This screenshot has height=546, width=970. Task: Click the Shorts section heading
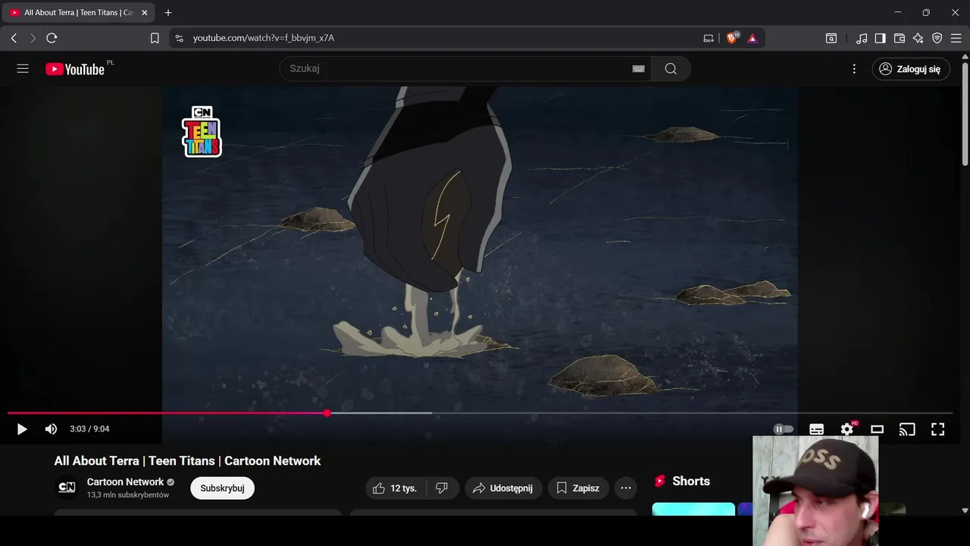pos(690,481)
